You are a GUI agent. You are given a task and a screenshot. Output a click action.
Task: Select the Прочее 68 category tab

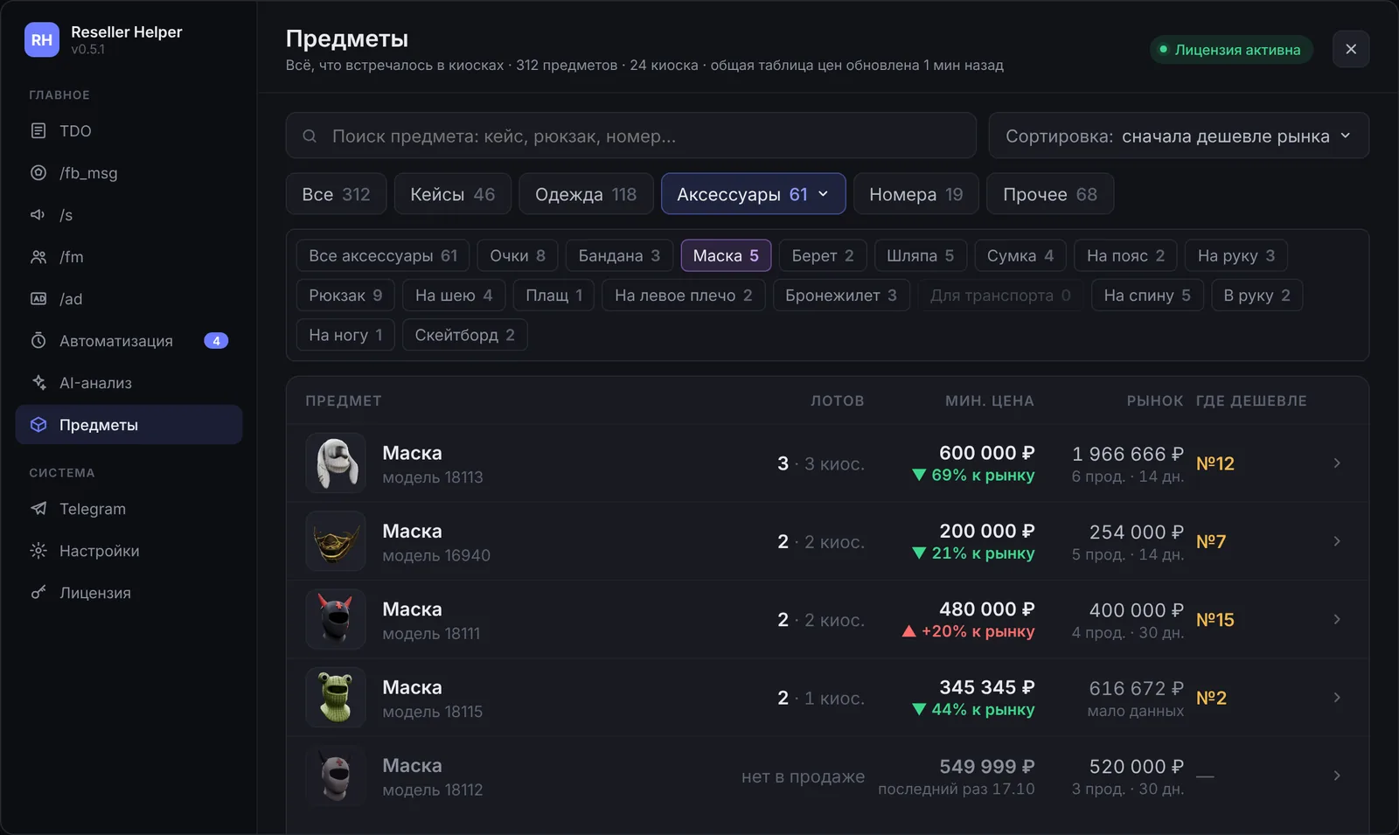pos(1050,194)
